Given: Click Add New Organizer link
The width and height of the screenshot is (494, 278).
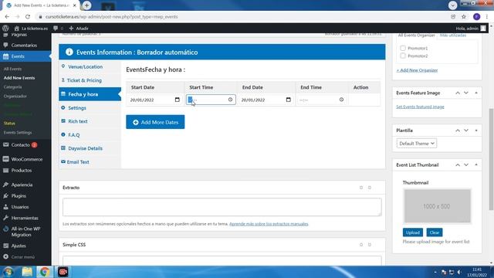Looking at the screenshot, I should pyautogui.click(x=417, y=70).
